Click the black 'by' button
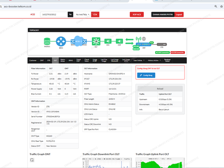Screen dimensions: 224x168 coord(70,15)
